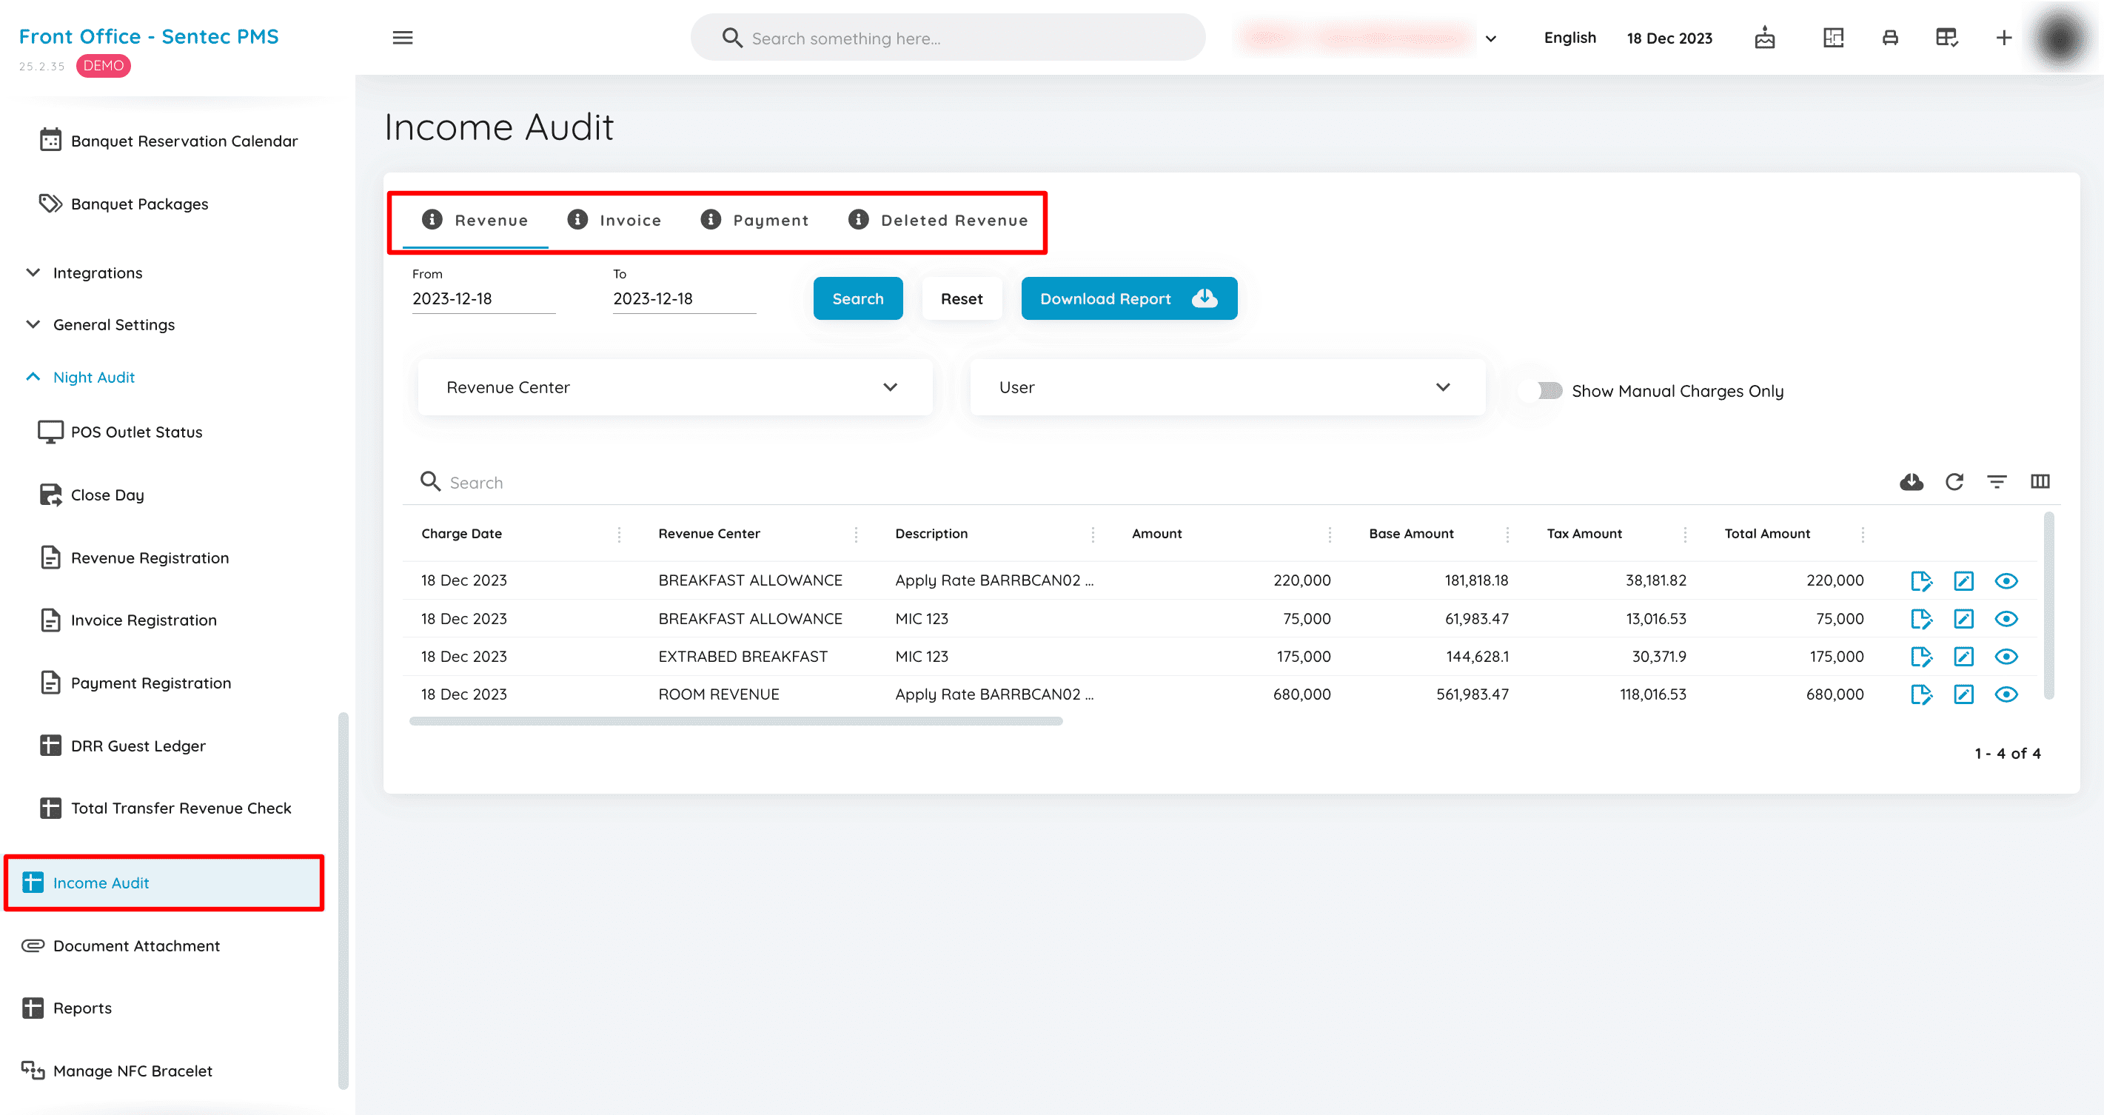2104x1115 pixels.
Task: Toggle Show Manual Charges Only
Action: pos(1541,390)
